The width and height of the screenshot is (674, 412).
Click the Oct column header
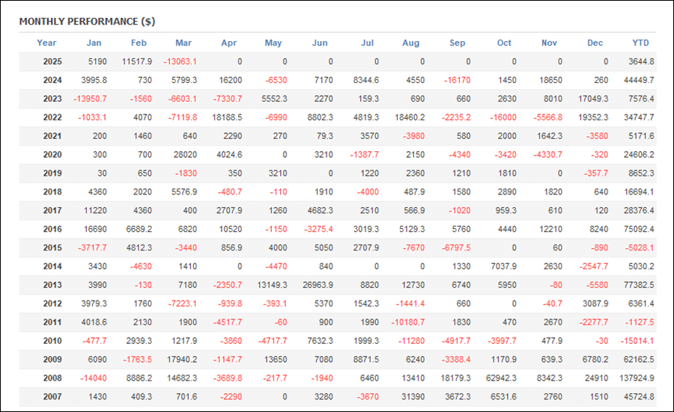[504, 43]
